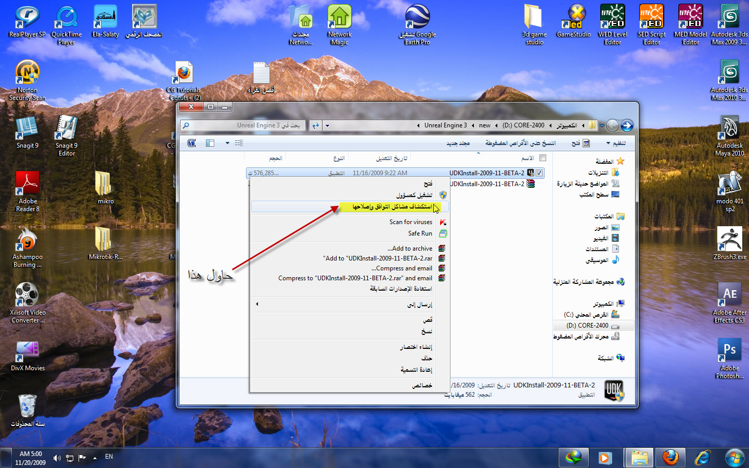
Task: Expand the تنظيم (Organize) toolbar menu
Action: point(616,143)
